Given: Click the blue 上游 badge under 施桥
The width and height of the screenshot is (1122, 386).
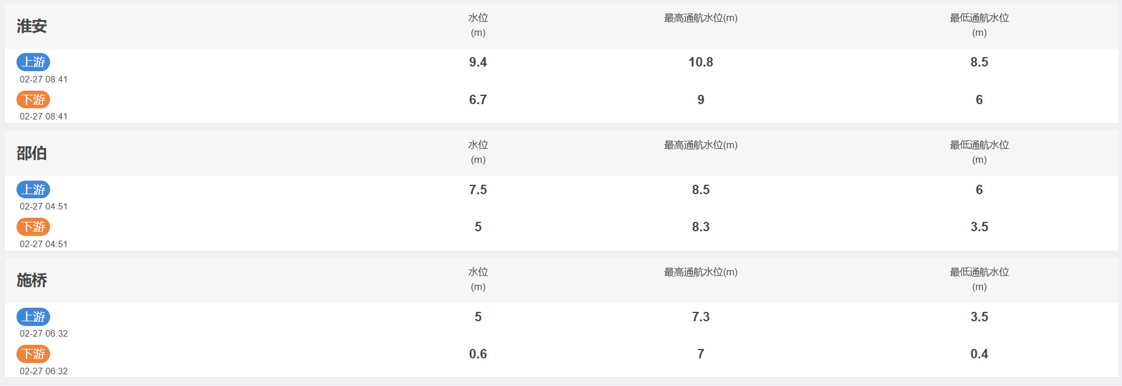Looking at the screenshot, I should [x=33, y=317].
